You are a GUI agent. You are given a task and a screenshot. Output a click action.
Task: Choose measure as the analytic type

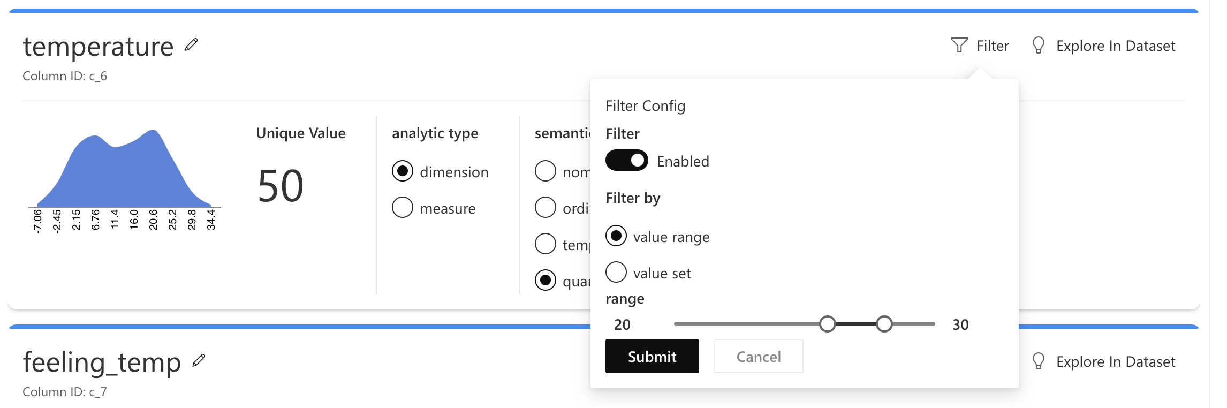[x=403, y=208]
